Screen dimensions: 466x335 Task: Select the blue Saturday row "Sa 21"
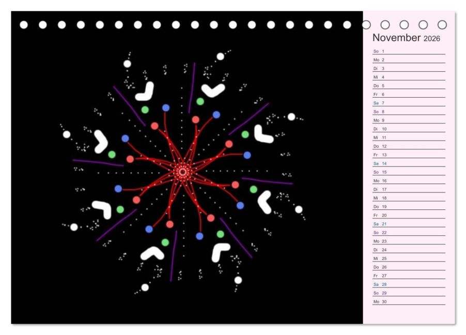click(409, 224)
